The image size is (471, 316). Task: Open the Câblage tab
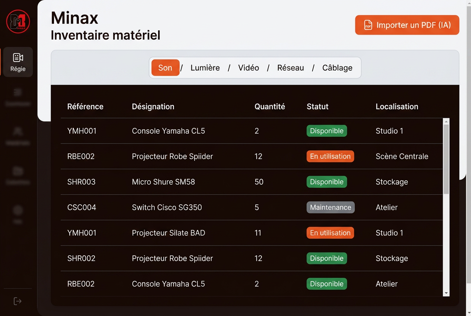(337, 68)
